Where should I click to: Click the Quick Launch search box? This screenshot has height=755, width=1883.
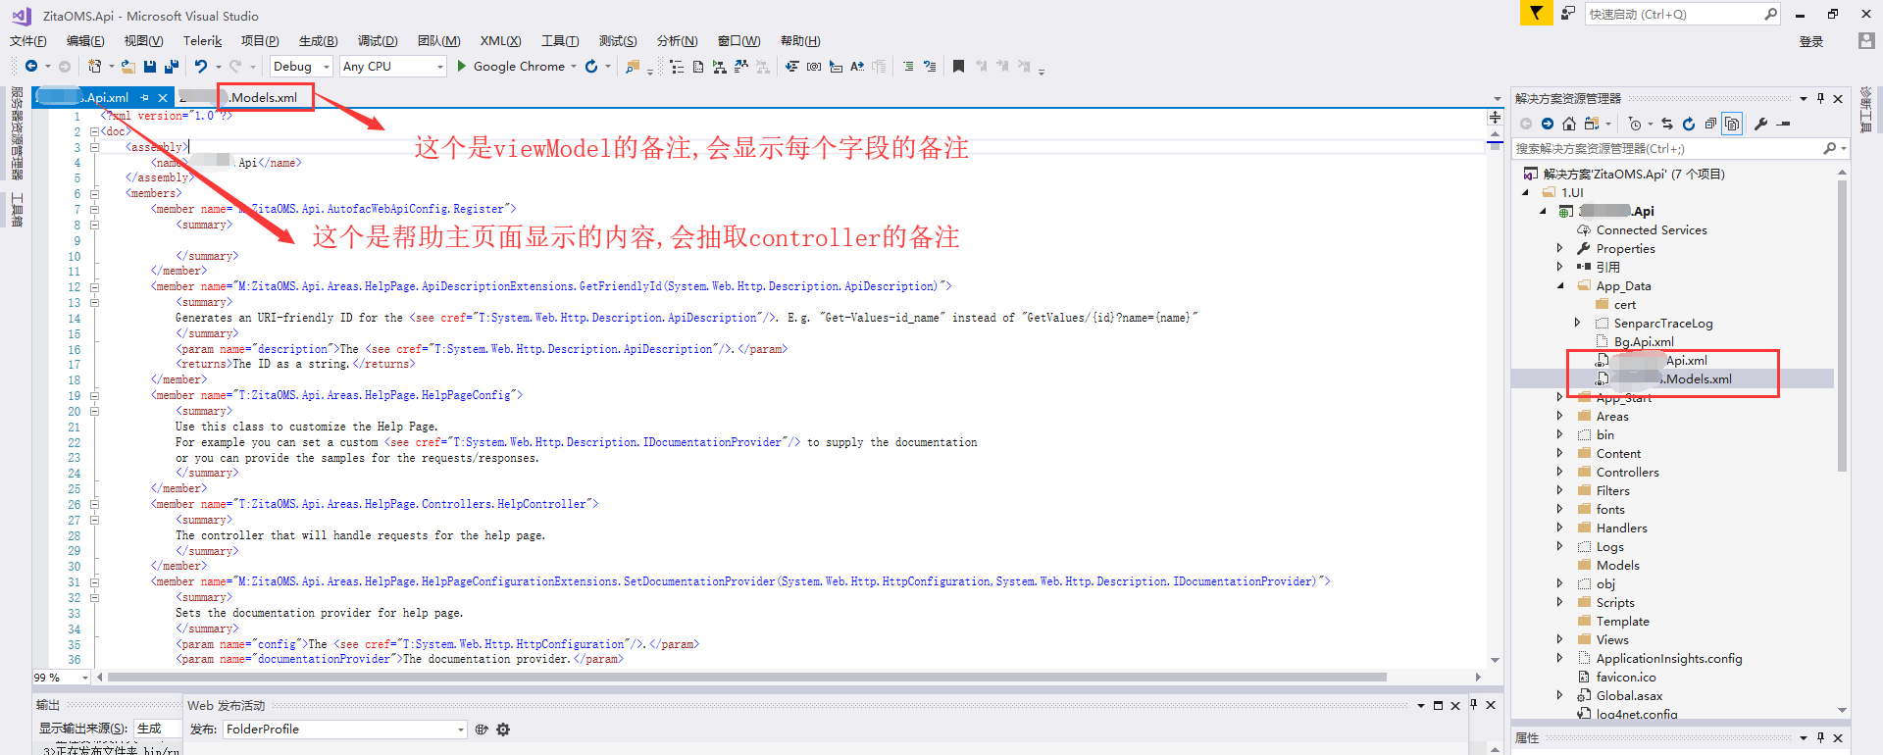(x=1682, y=14)
